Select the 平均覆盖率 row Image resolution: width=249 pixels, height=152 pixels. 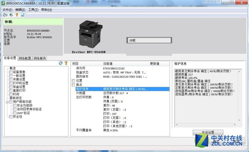[x=84, y=130]
